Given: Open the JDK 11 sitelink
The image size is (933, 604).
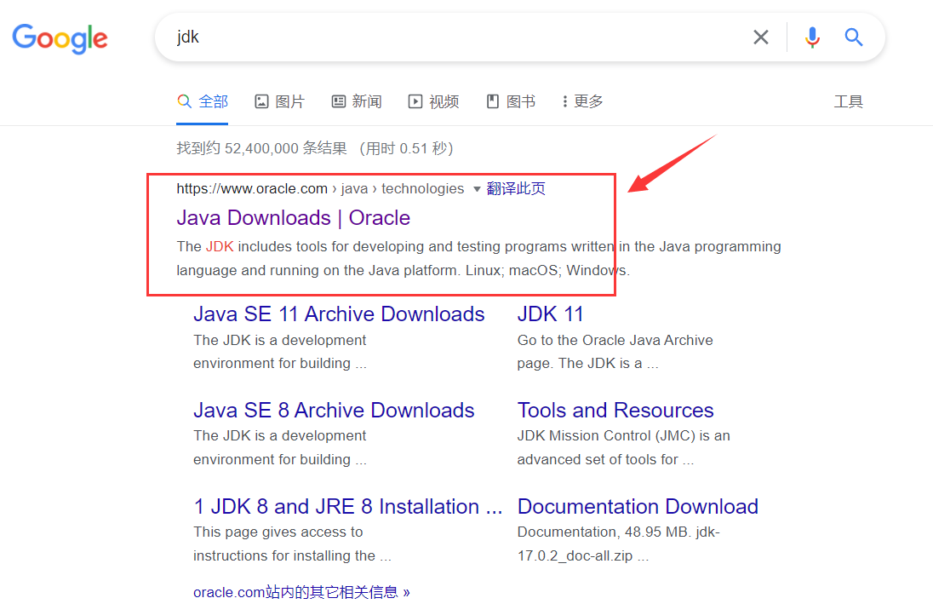Looking at the screenshot, I should (x=551, y=314).
